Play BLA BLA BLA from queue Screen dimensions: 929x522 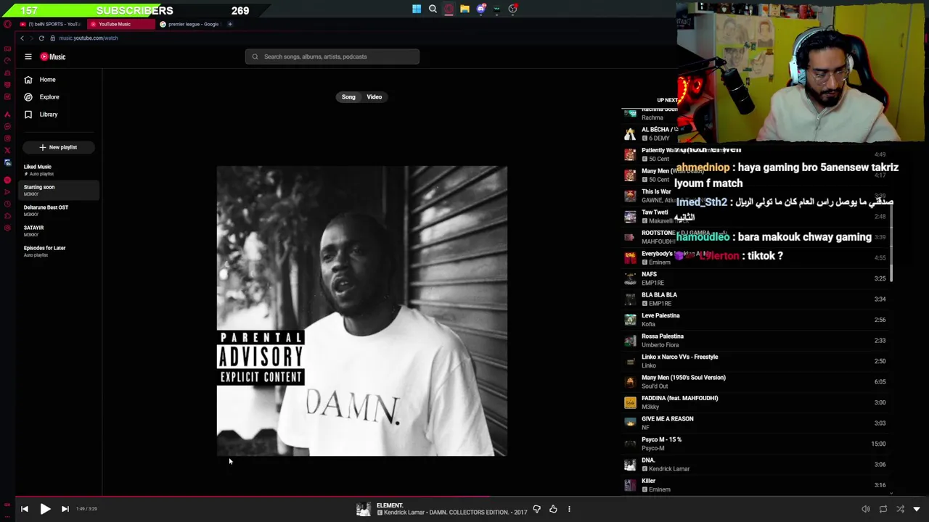[x=755, y=299]
